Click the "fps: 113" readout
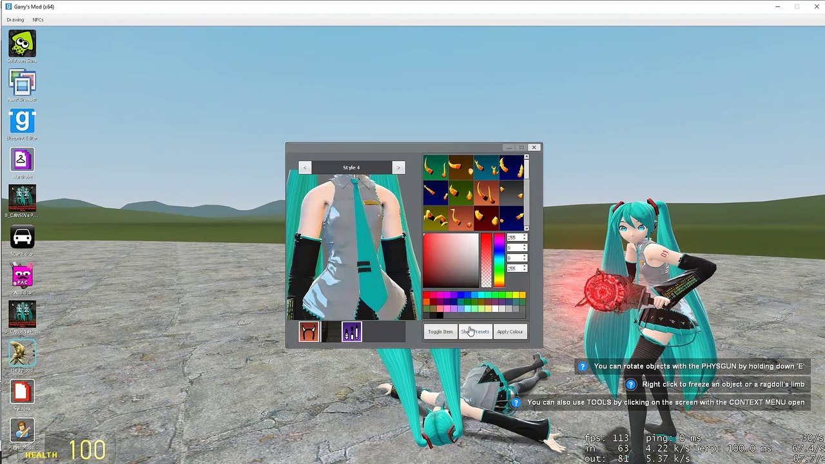 tap(607, 438)
